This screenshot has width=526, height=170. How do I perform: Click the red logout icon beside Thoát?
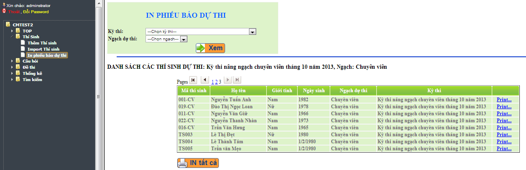click(x=4, y=12)
